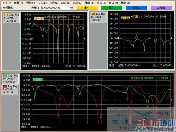Click S21 left green reference level arrow
Image resolution: width=176 pixels, height=132 pixels.
coord(31,100)
